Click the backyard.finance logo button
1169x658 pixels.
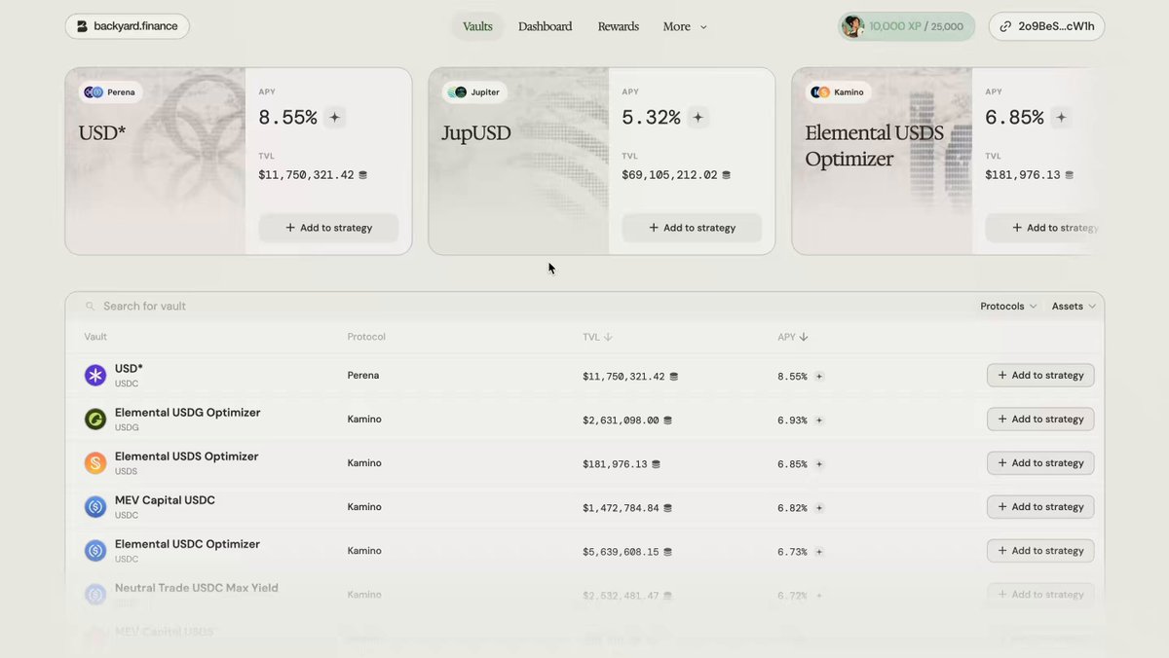point(127,26)
